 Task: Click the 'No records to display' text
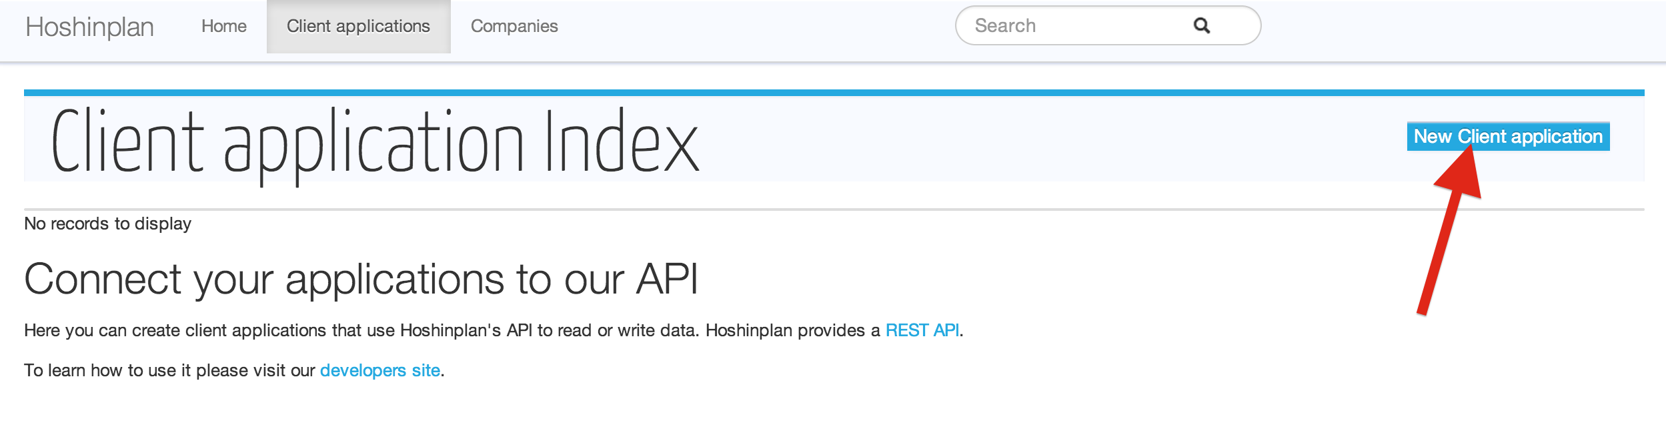pyautogui.click(x=108, y=224)
